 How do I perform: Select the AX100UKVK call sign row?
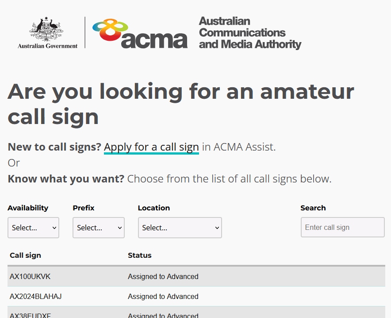click(x=30, y=276)
